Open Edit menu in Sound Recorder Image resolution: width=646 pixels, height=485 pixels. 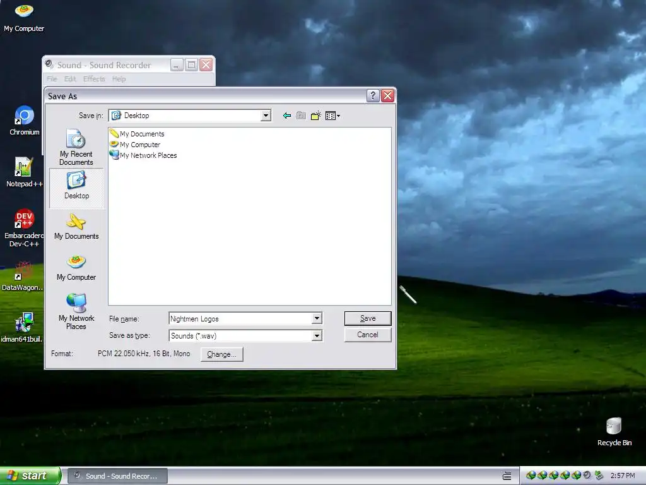[70, 79]
